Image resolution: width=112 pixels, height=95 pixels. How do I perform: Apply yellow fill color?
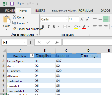tap(76, 27)
